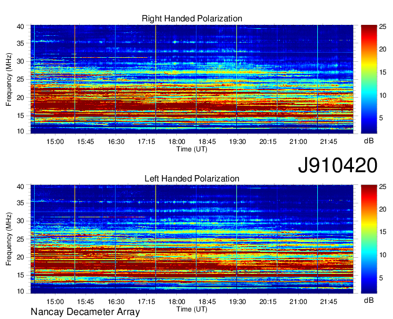Click the "35" frequency tick of Left Handed plot
This screenshot has height=319, width=393.
click(x=21, y=203)
